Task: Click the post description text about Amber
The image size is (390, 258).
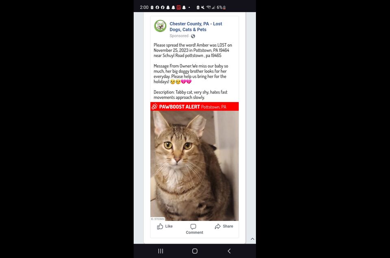Action: 193,71
